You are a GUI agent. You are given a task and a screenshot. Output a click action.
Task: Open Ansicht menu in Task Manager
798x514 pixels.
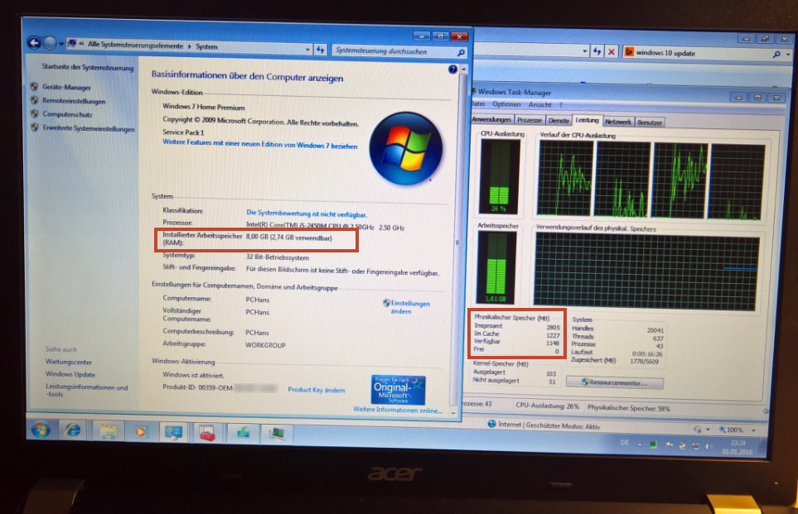pyautogui.click(x=540, y=105)
